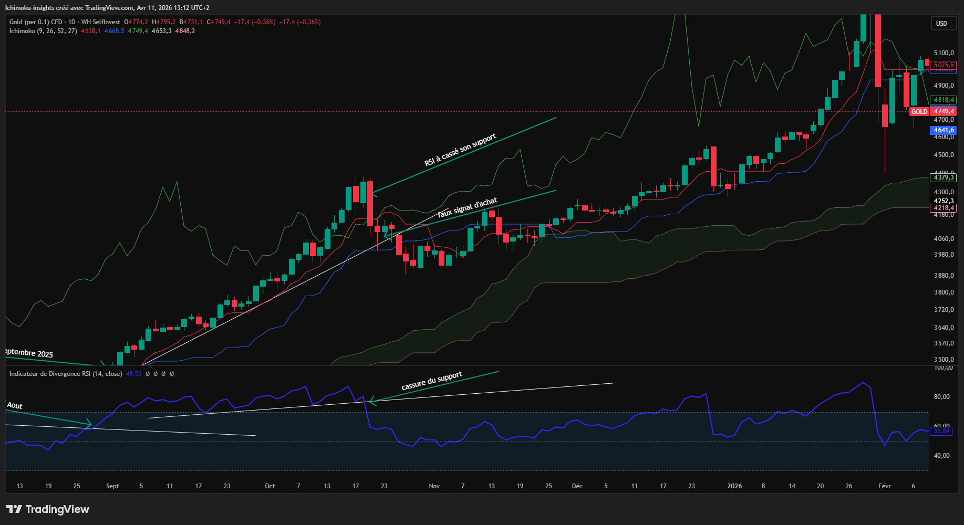Select the Ichimoku indicator legend label
Viewport: 964px width, 525px height.
(43, 31)
